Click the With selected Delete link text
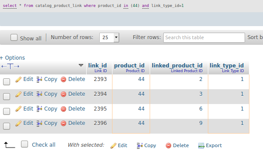 point(181,145)
